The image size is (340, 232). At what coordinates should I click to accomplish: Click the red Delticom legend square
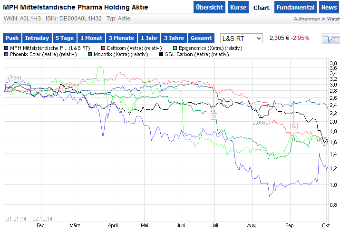(x=103, y=48)
